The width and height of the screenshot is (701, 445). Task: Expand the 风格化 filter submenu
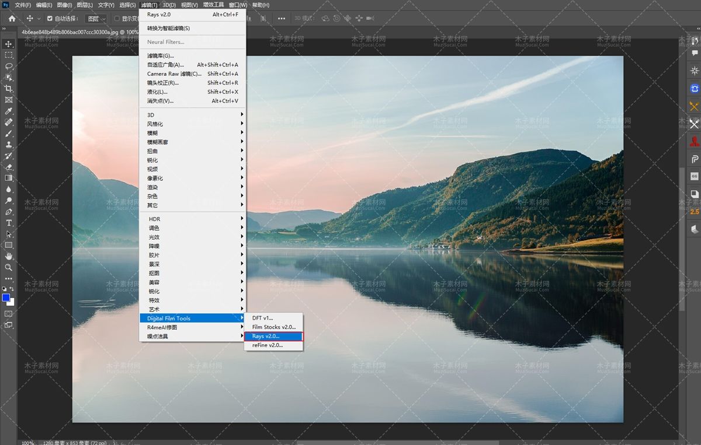tap(192, 124)
